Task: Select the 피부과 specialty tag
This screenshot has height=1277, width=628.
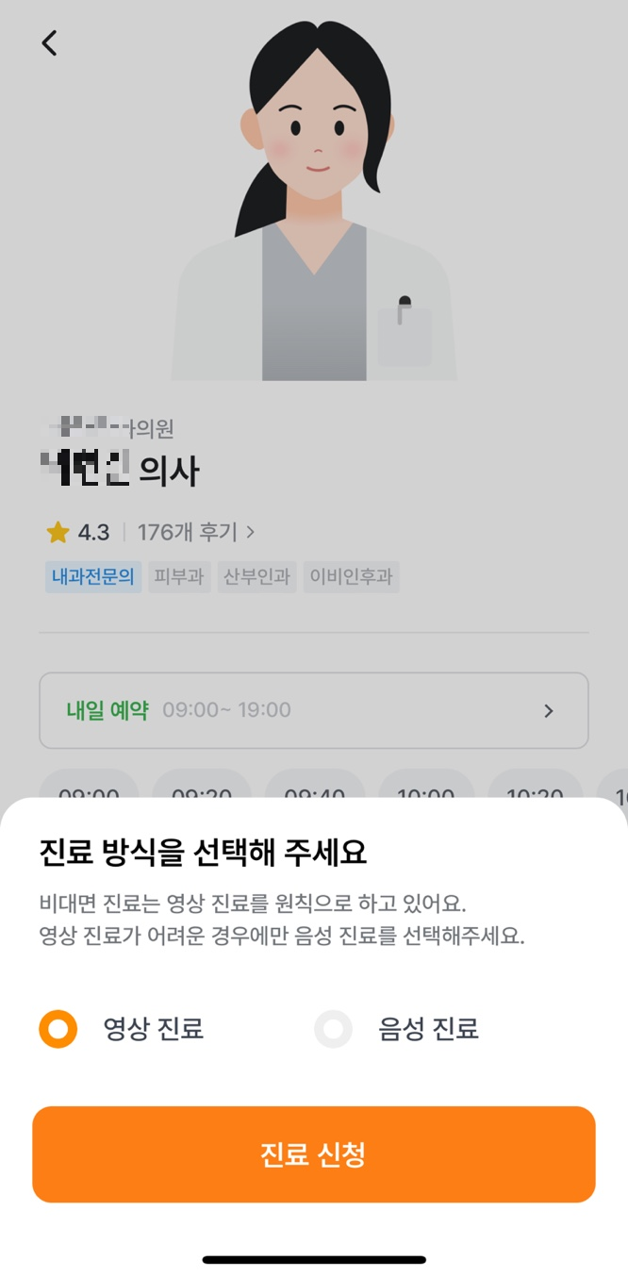Action: (x=178, y=577)
